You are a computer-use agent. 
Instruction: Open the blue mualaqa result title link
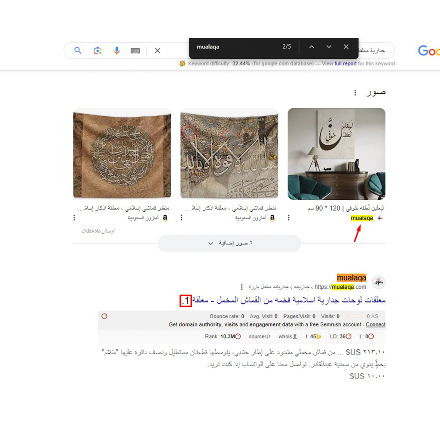coord(289,300)
